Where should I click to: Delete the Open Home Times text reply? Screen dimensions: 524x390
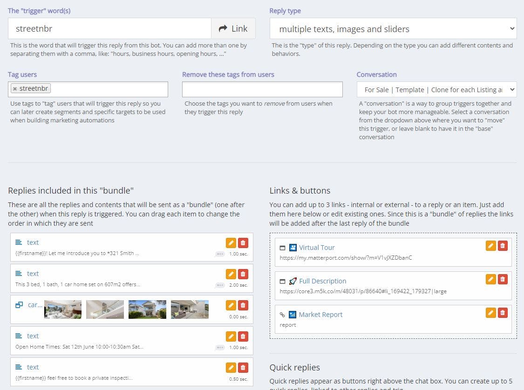pyautogui.click(x=243, y=336)
